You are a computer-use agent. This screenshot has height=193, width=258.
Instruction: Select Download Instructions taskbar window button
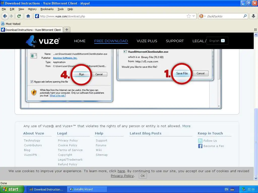pos(47,189)
